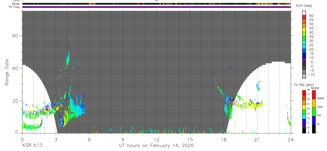Click the '60' tick label on Range Gate axis

click(15, 36)
